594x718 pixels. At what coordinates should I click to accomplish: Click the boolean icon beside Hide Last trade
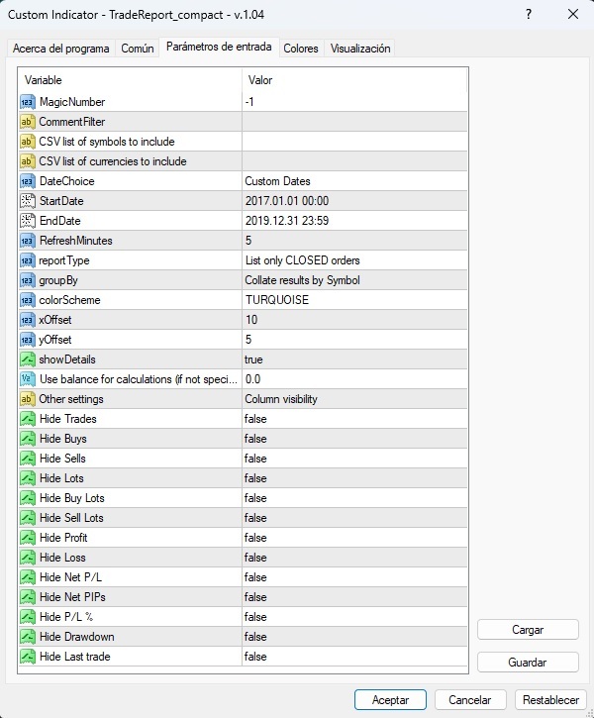pyautogui.click(x=28, y=657)
